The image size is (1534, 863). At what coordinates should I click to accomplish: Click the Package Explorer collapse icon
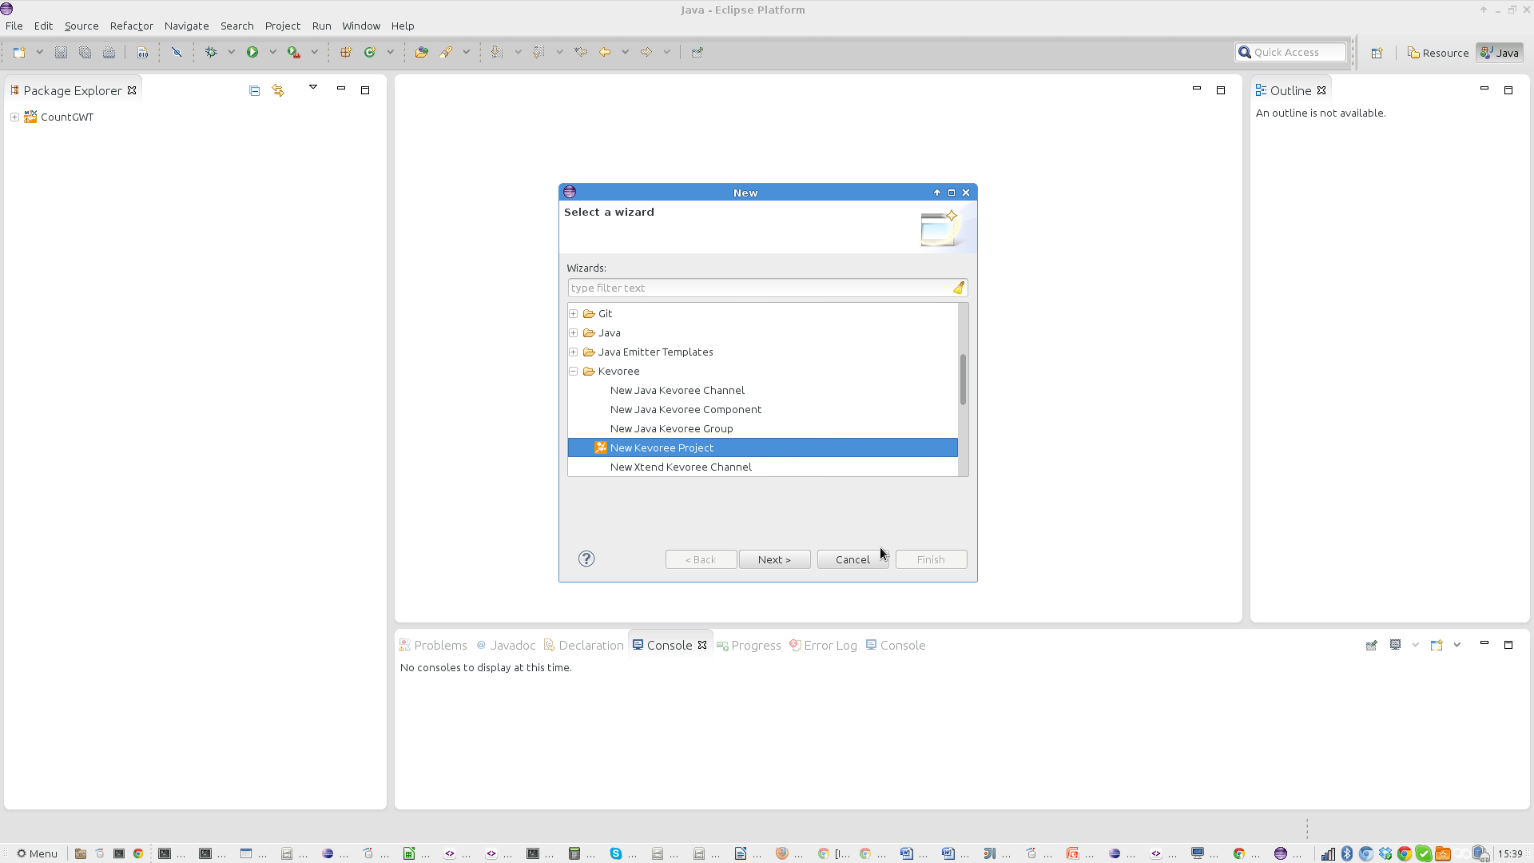[x=254, y=90]
